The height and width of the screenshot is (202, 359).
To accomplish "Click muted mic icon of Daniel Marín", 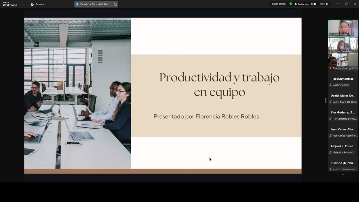I will 330,102.
